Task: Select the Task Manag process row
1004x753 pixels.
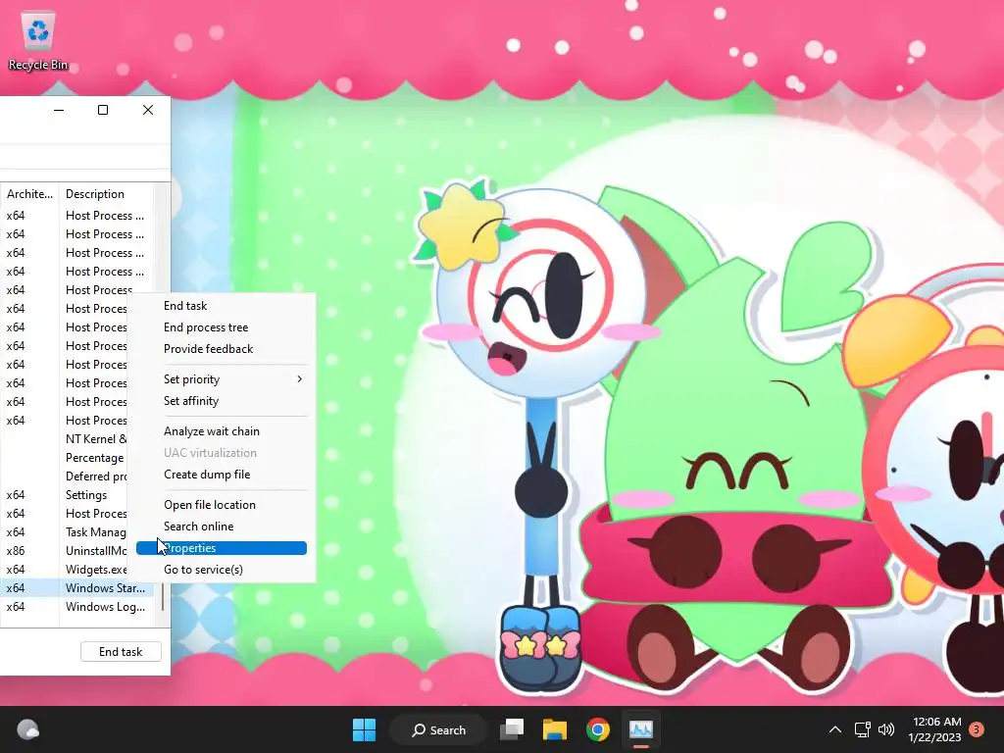Action: click(64, 532)
